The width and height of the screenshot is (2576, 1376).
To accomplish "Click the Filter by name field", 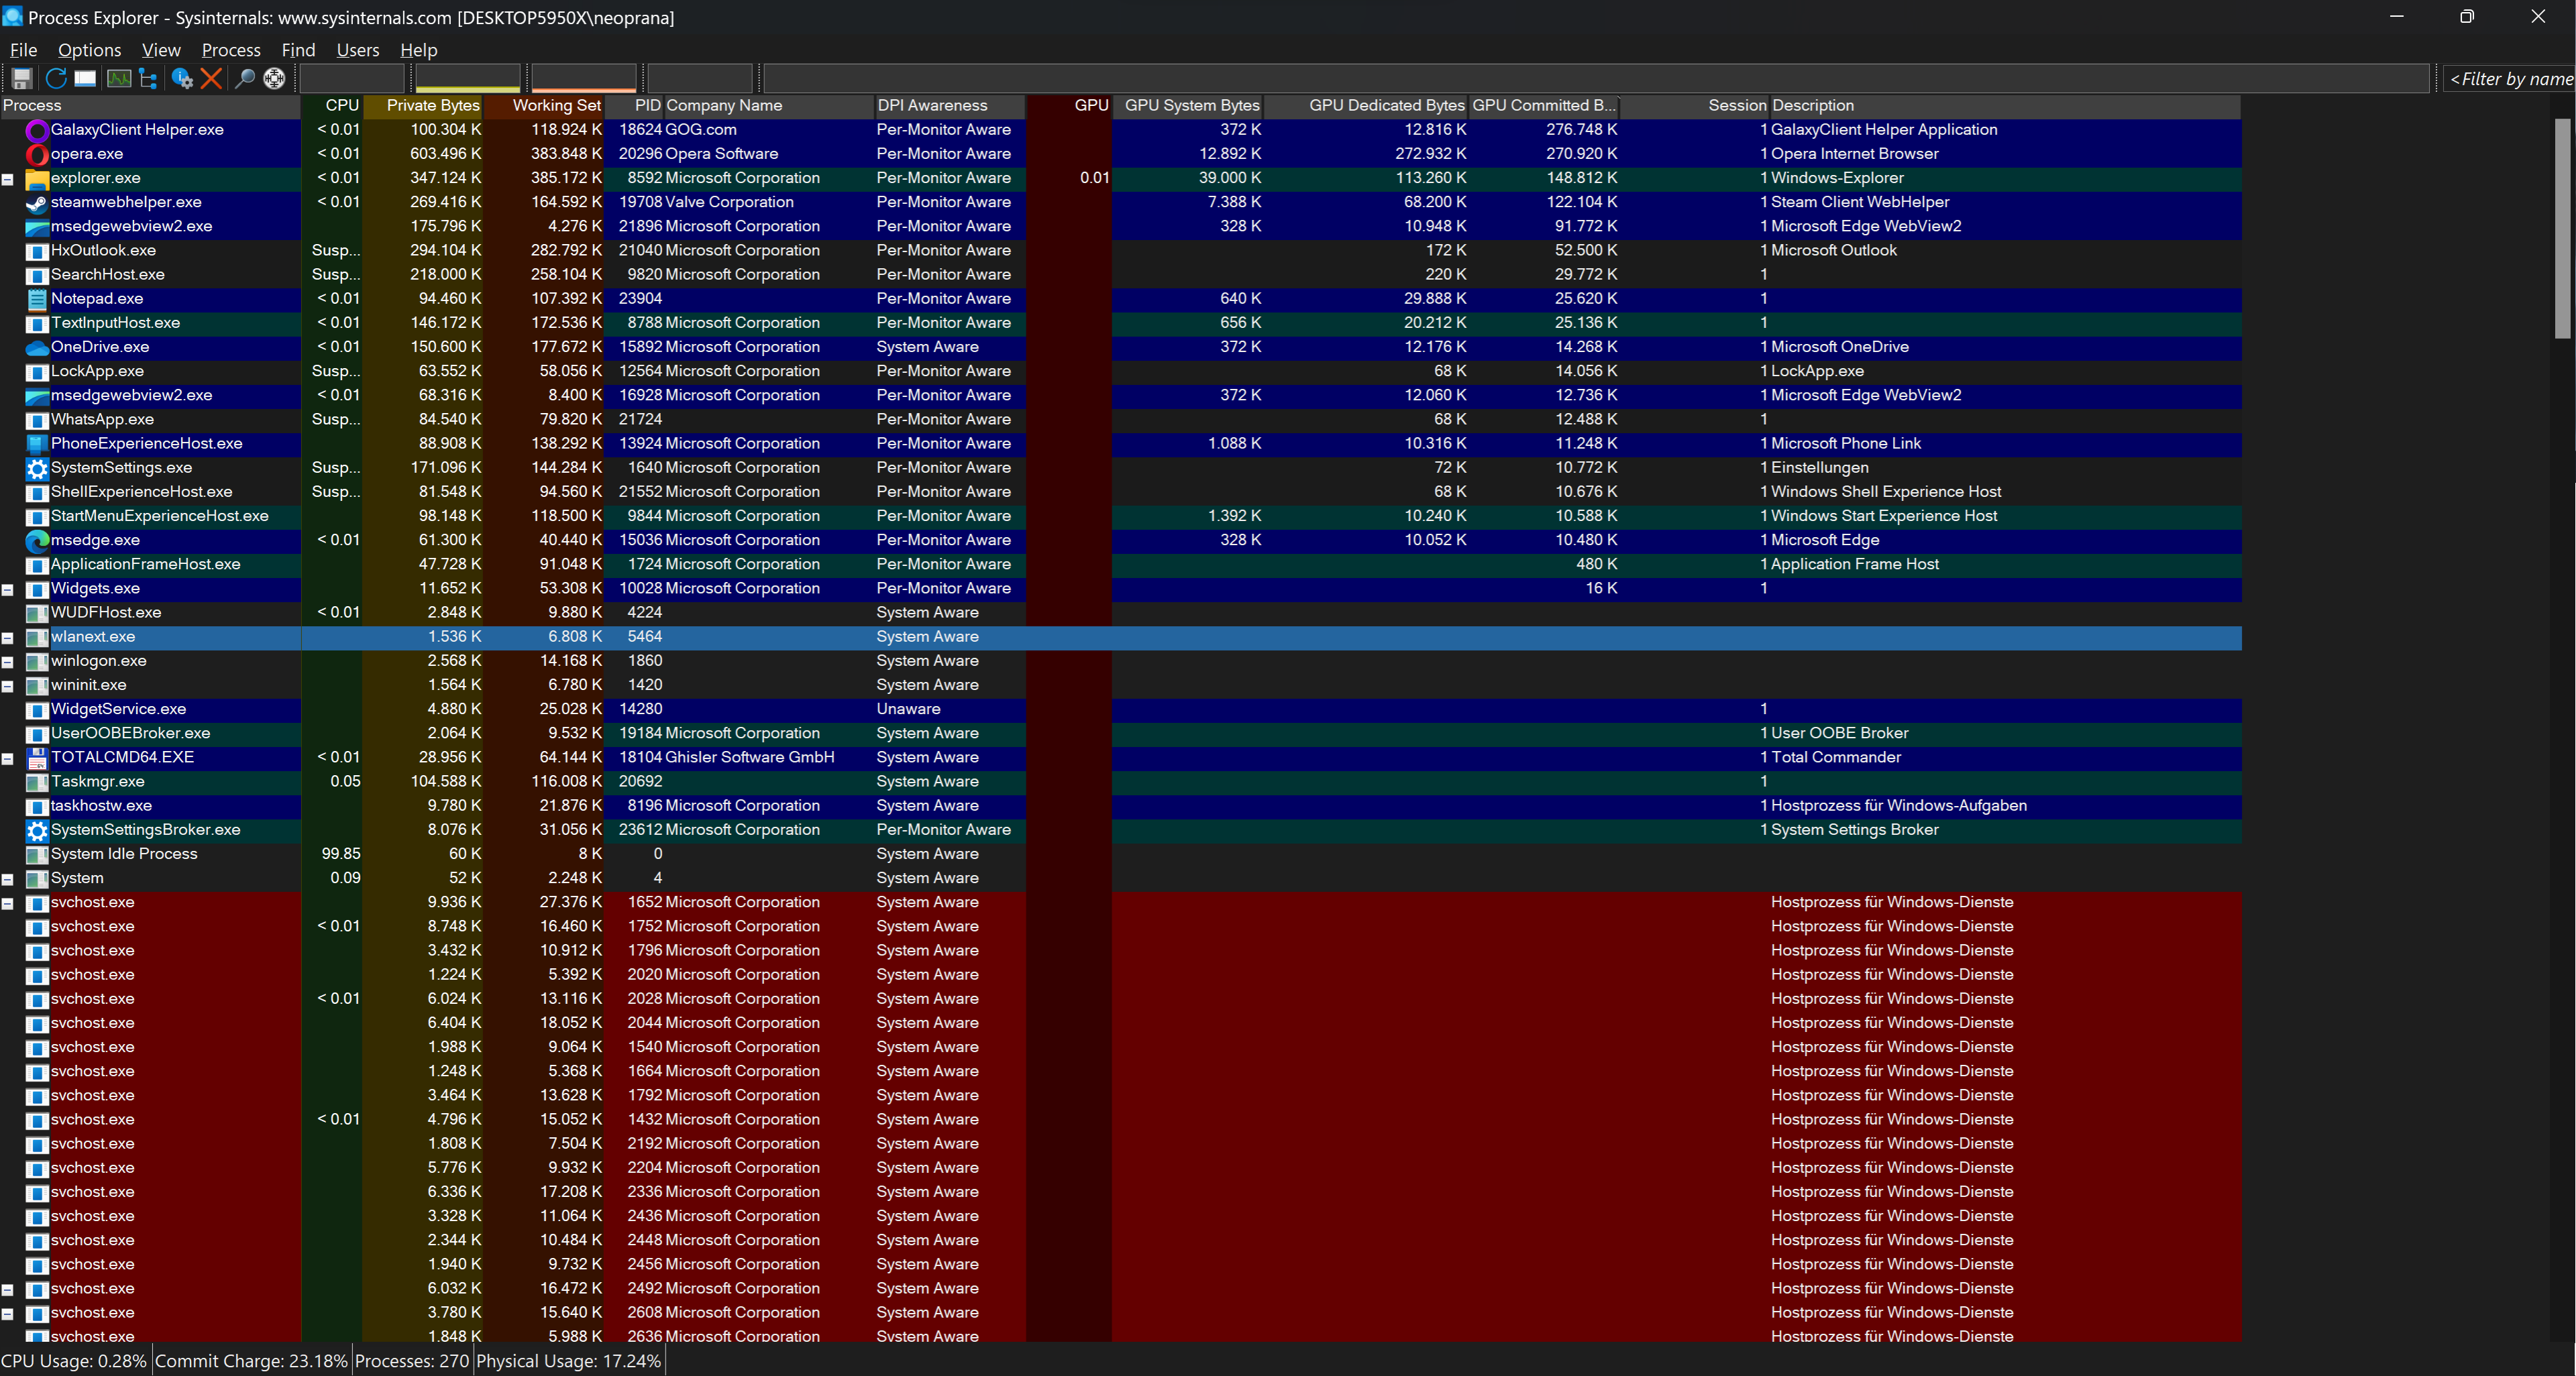I will 2510,79.
